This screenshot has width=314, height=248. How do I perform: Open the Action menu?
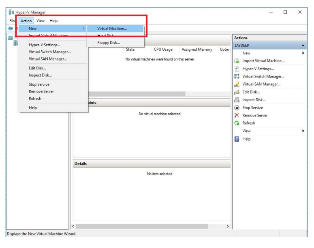coord(26,21)
